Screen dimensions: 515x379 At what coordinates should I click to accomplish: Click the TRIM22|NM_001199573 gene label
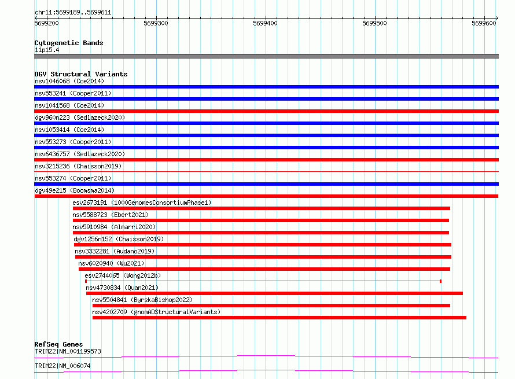[x=68, y=351]
